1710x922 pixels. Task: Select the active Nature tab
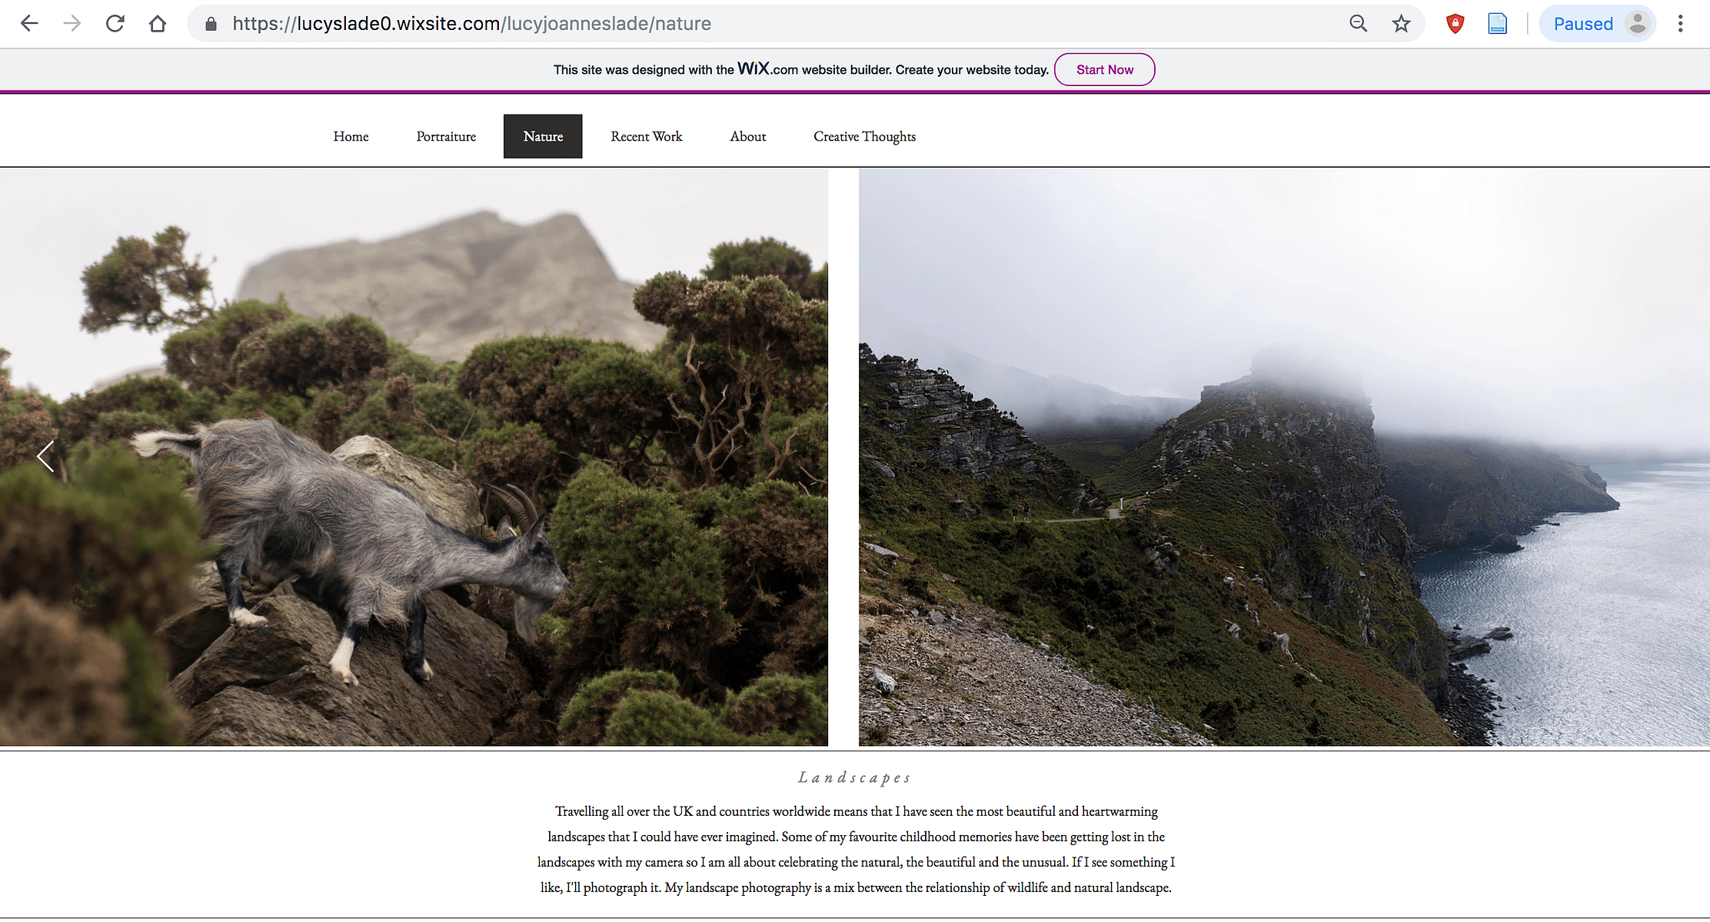543,136
